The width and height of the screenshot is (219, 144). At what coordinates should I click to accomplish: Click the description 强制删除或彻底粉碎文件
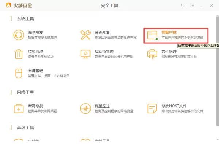click(179, 57)
